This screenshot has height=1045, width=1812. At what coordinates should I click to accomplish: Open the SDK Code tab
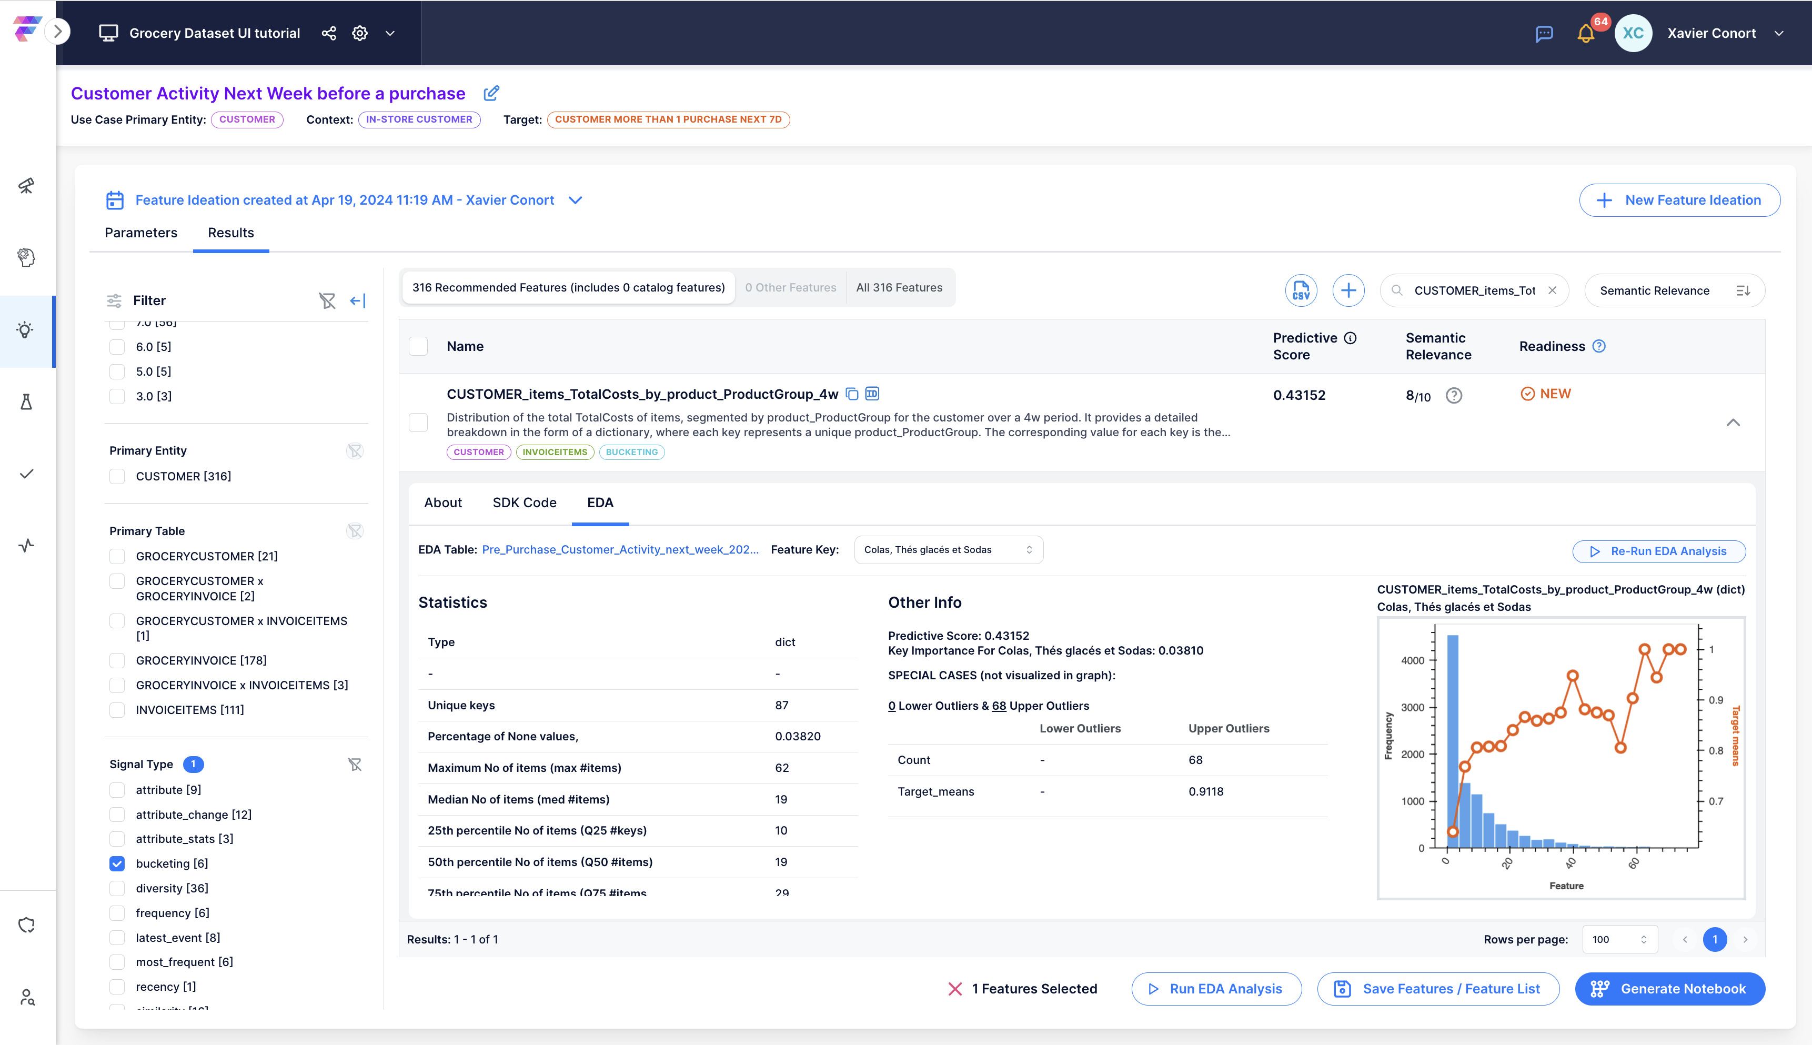coord(525,503)
